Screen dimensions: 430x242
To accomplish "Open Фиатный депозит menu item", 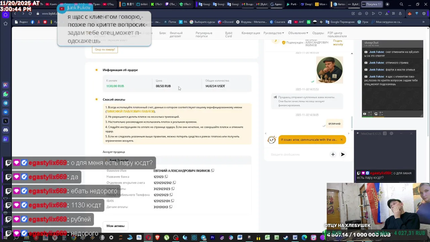I will tap(176, 35).
